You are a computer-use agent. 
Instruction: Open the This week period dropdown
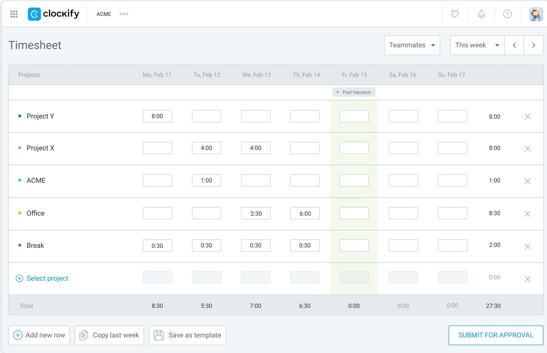click(x=477, y=45)
